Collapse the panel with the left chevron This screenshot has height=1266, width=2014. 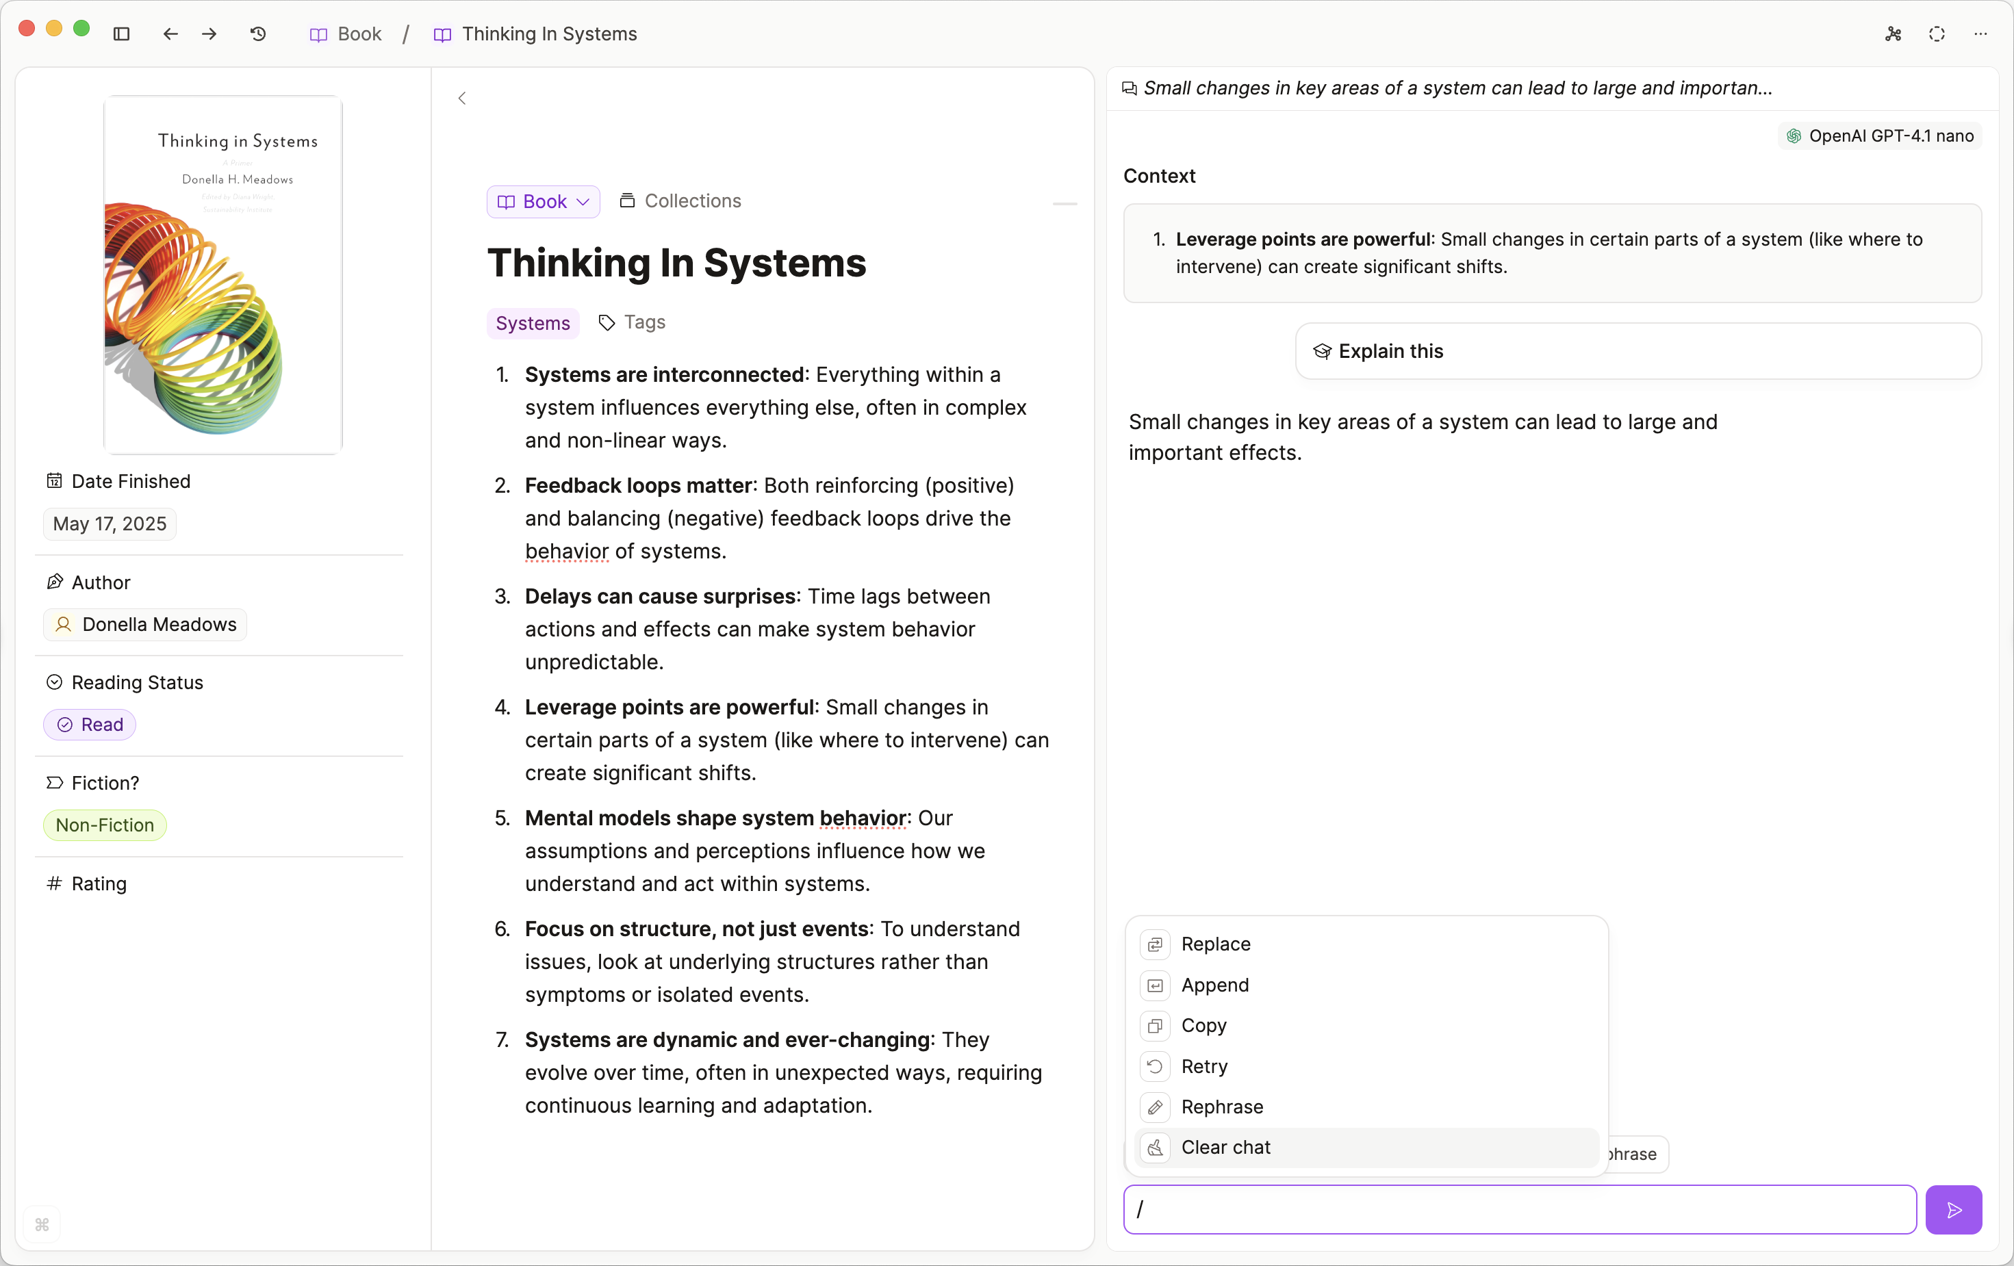(461, 98)
